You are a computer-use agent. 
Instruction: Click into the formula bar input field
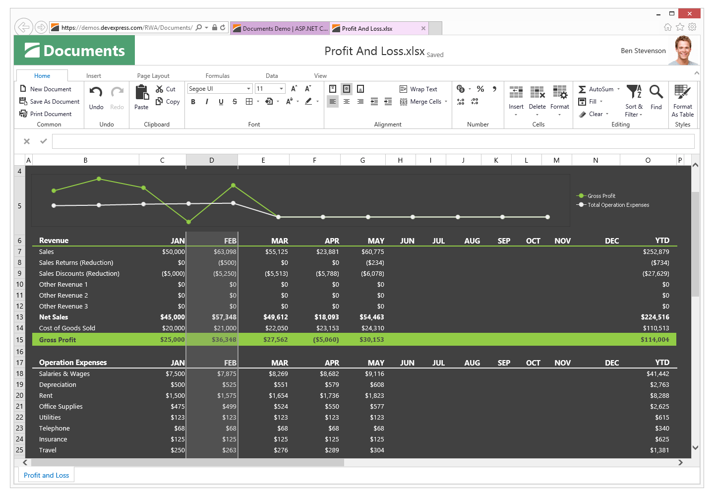click(x=373, y=141)
